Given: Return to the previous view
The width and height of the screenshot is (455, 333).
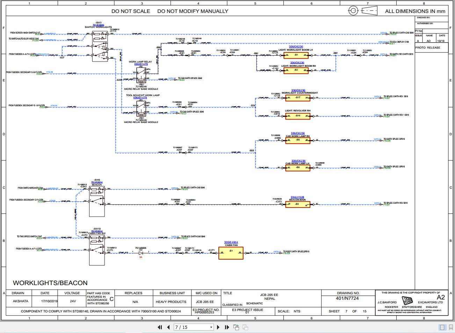Looking at the screenshot, I should pyautogui.click(x=236, y=327).
